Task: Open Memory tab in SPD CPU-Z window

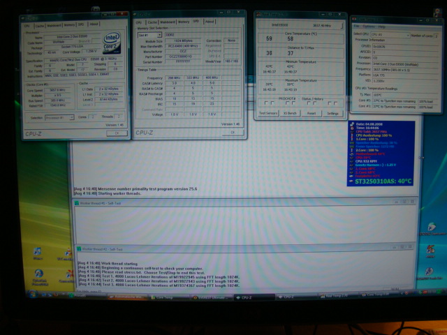Action: pos(184,22)
